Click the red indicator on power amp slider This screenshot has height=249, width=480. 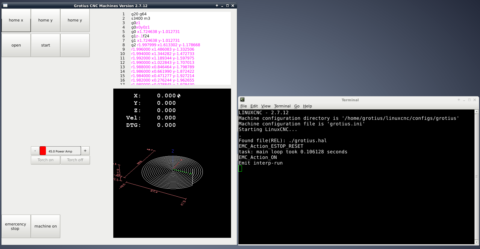click(43, 151)
